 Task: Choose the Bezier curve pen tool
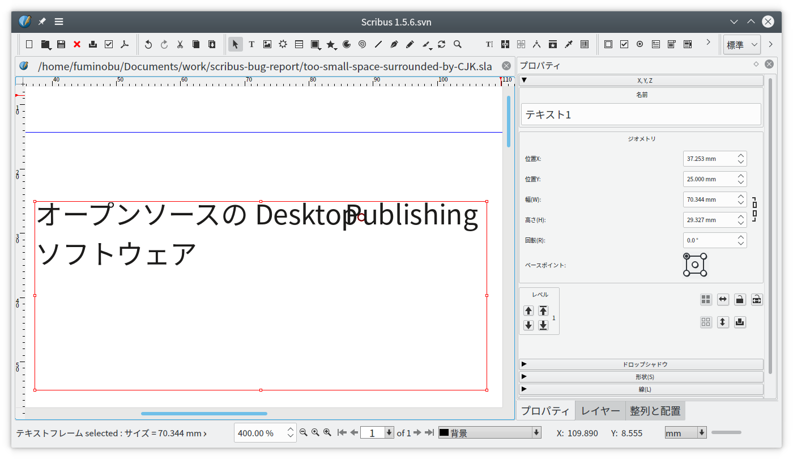point(394,44)
